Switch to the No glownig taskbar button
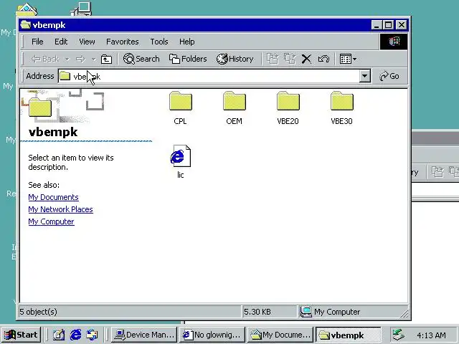Viewport: 459px width, 344px height. coord(212,335)
